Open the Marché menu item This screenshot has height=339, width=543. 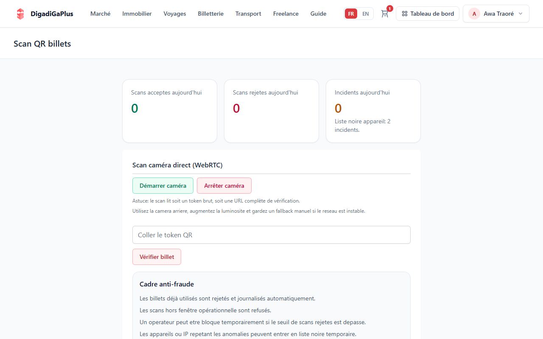click(x=101, y=14)
